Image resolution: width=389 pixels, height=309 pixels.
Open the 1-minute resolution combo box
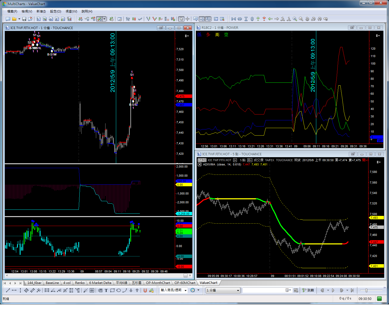tap(223, 290)
